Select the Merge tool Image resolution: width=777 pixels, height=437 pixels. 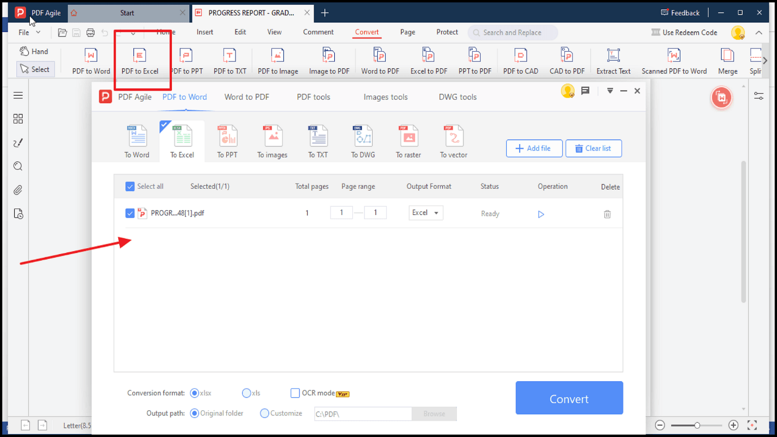tap(728, 61)
